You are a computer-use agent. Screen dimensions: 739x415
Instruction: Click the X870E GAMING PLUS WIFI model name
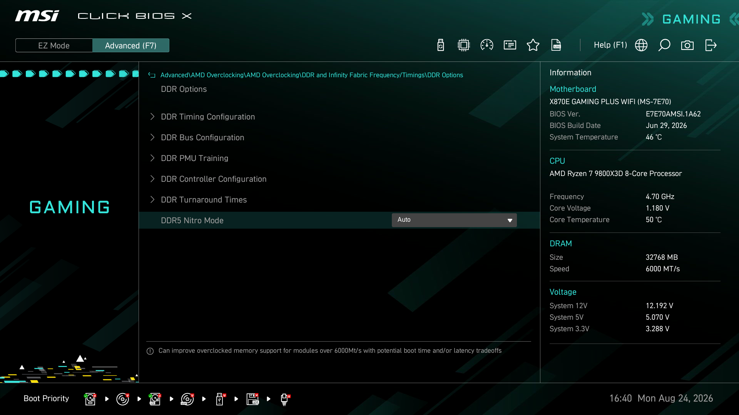point(610,102)
